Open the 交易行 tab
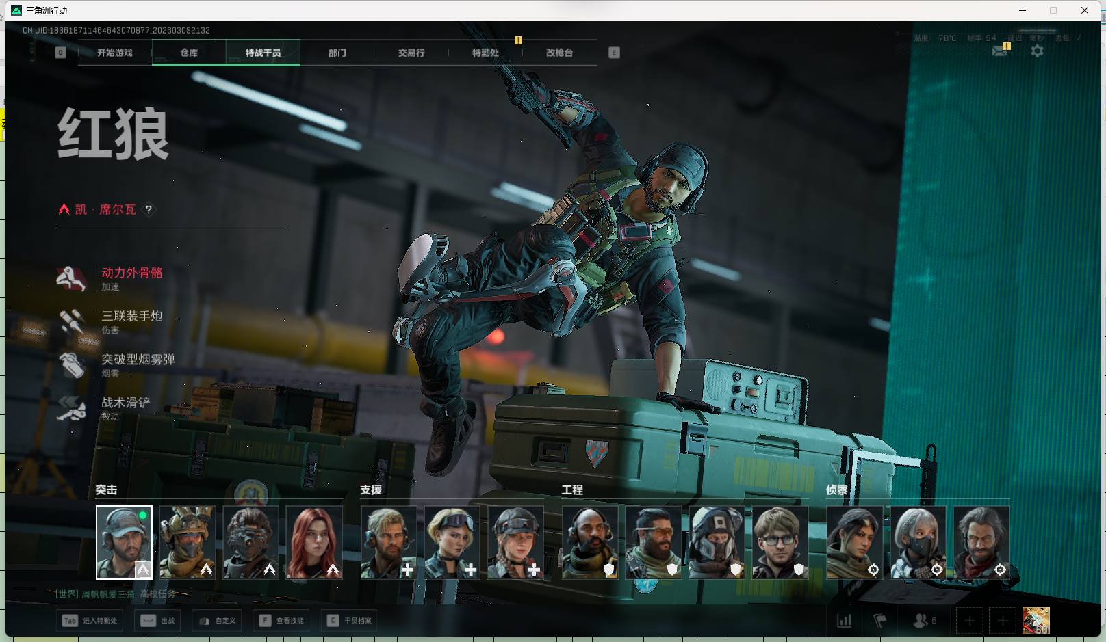This screenshot has height=642, width=1106. click(411, 53)
